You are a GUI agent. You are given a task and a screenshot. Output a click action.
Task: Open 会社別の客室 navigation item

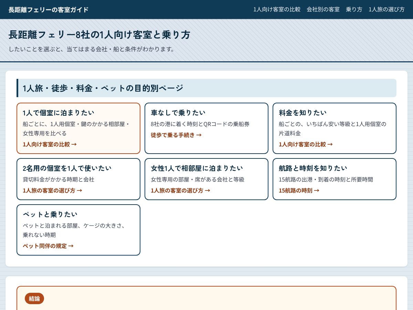tap(323, 10)
